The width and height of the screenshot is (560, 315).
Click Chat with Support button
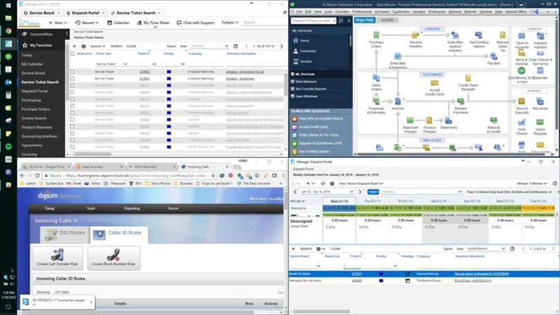(x=195, y=22)
